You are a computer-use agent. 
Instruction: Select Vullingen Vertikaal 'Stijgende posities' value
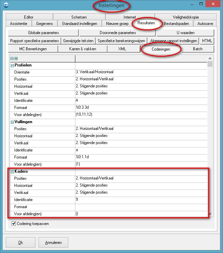pos(141,143)
